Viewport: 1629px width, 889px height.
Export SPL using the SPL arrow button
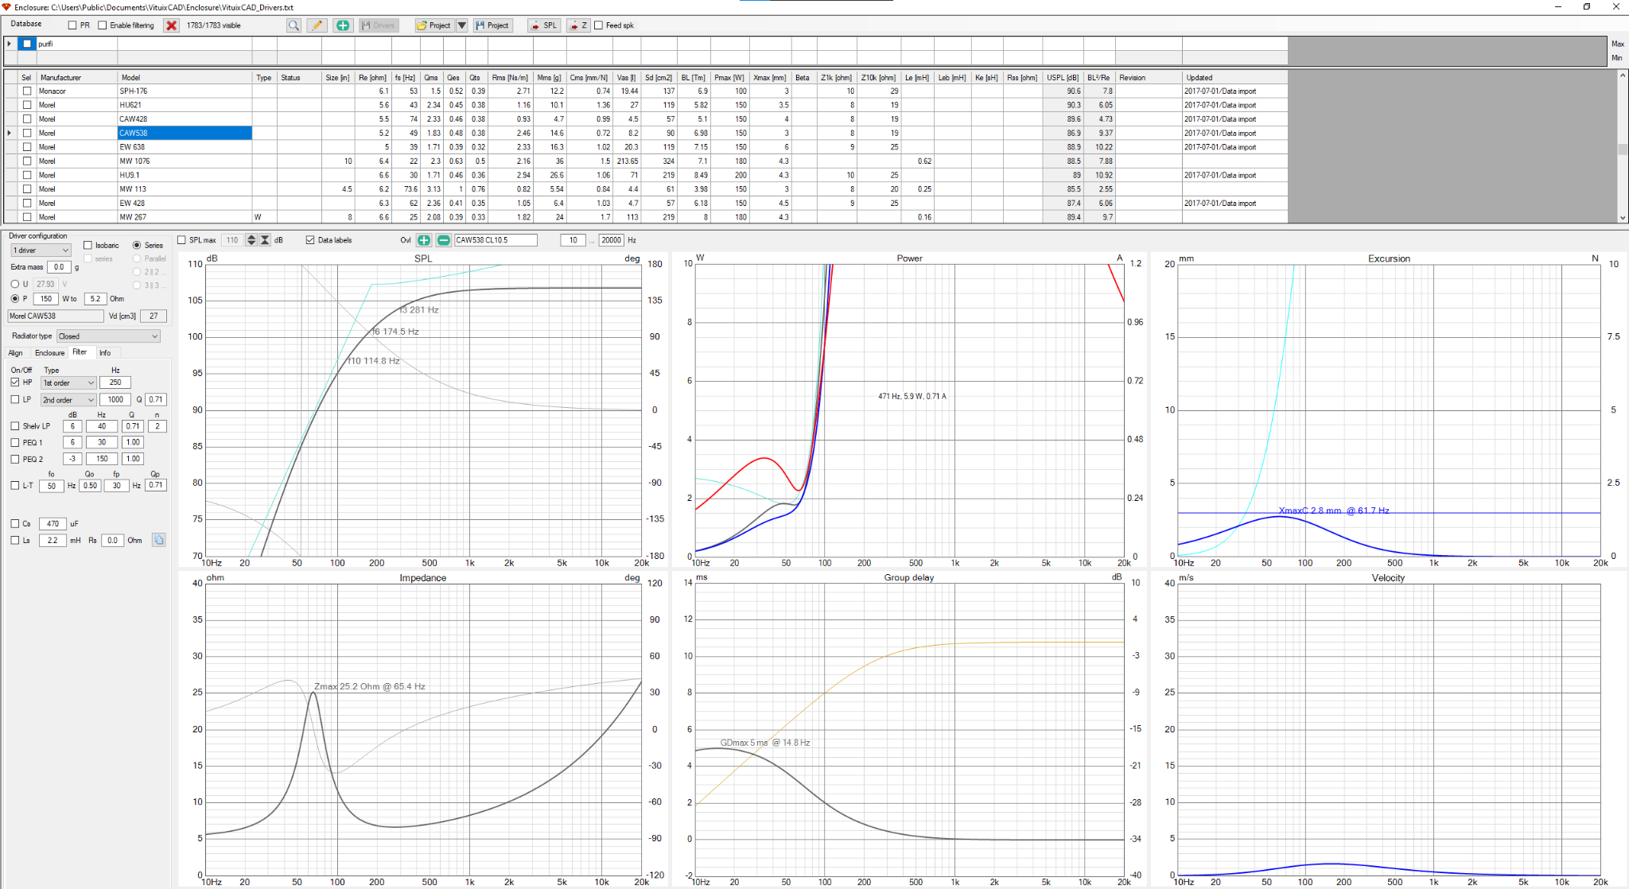(544, 25)
